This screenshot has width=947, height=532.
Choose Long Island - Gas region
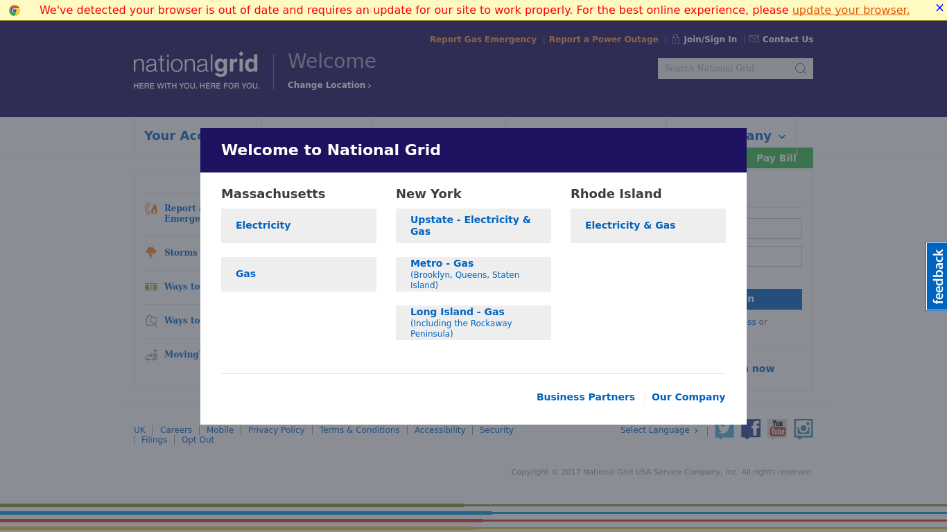point(473,323)
